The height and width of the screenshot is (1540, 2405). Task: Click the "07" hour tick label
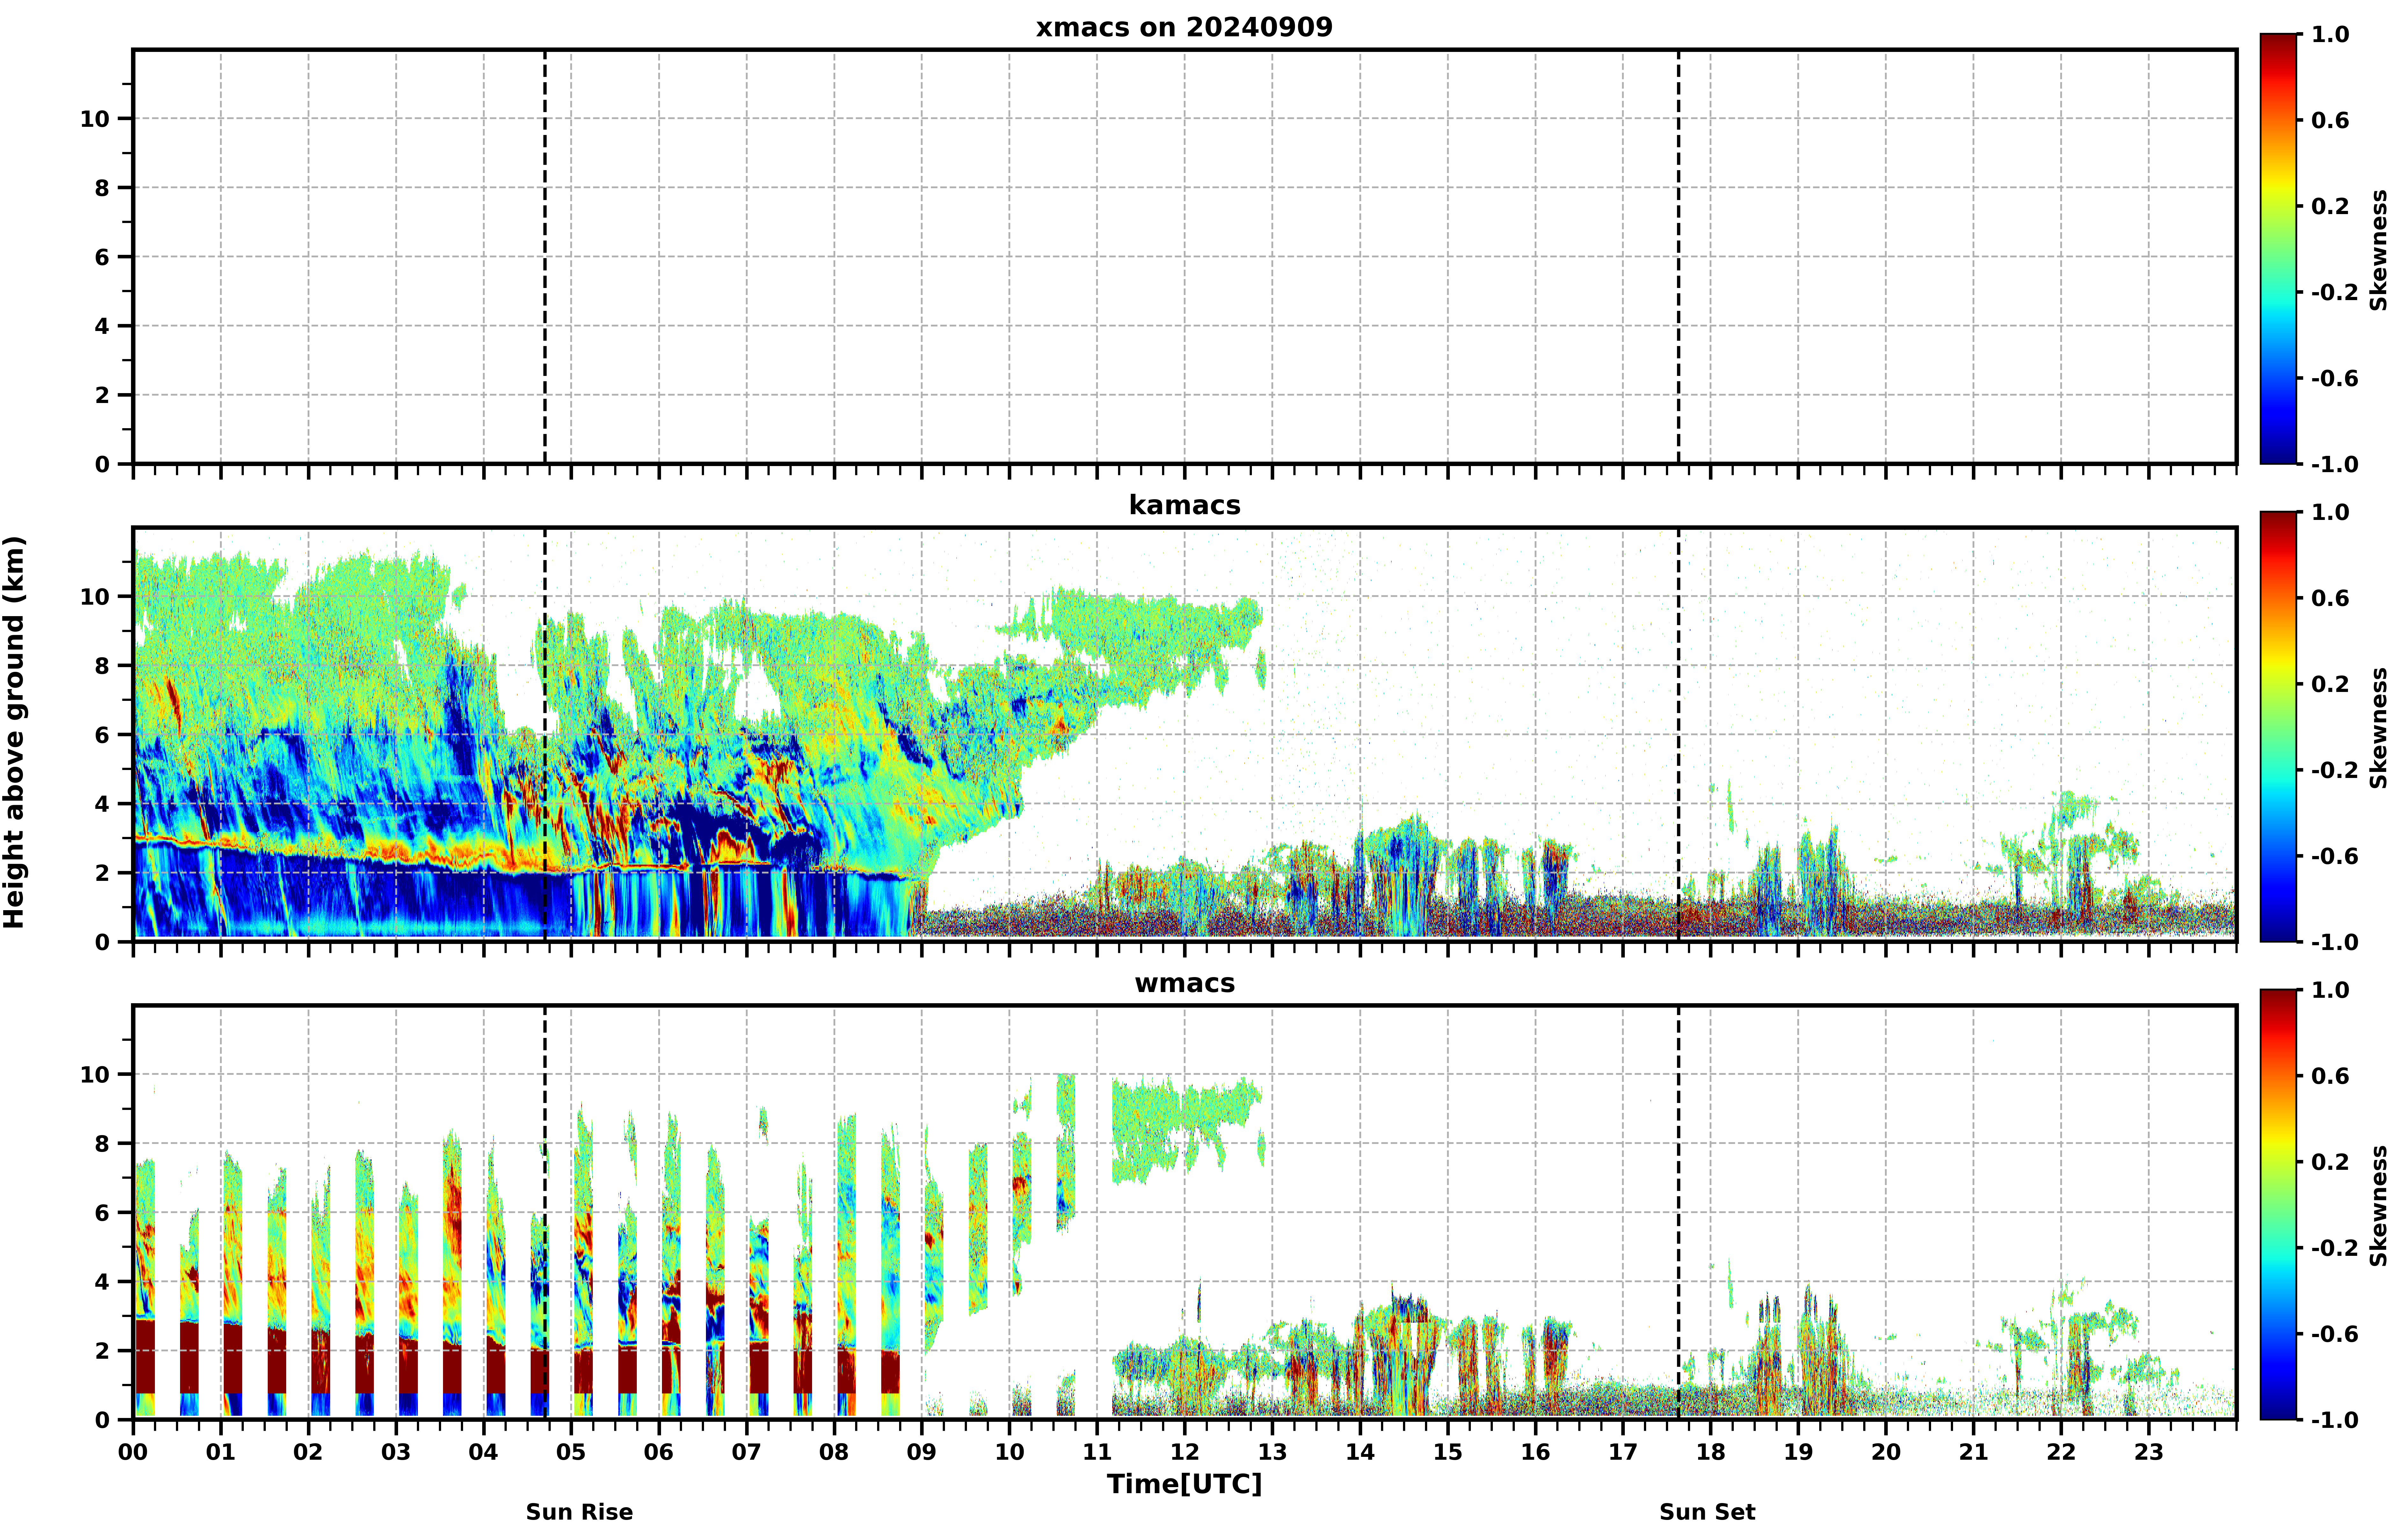point(746,1452)
